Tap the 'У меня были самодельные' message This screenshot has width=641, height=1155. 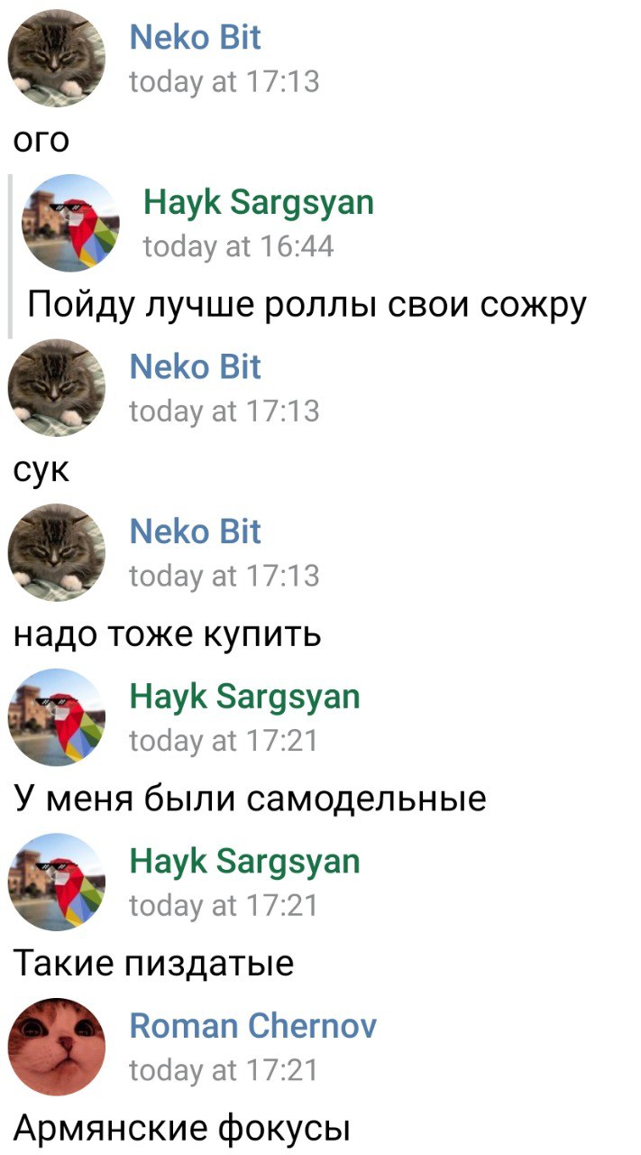coord(250,799)
